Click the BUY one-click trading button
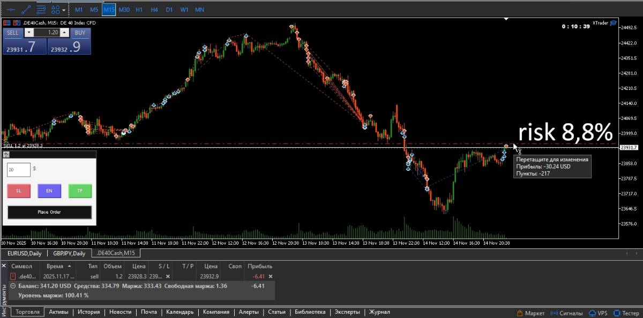Viewport: 643px width, 318px height. click(80, 33)
